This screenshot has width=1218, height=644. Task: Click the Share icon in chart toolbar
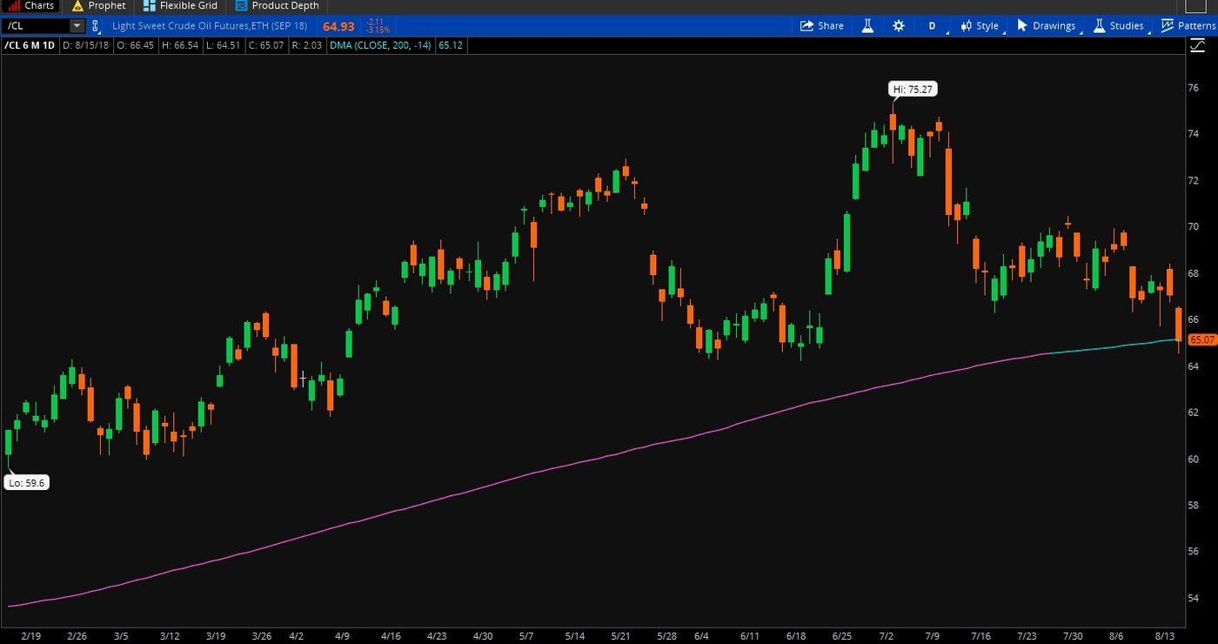click(x=821, y=26)
